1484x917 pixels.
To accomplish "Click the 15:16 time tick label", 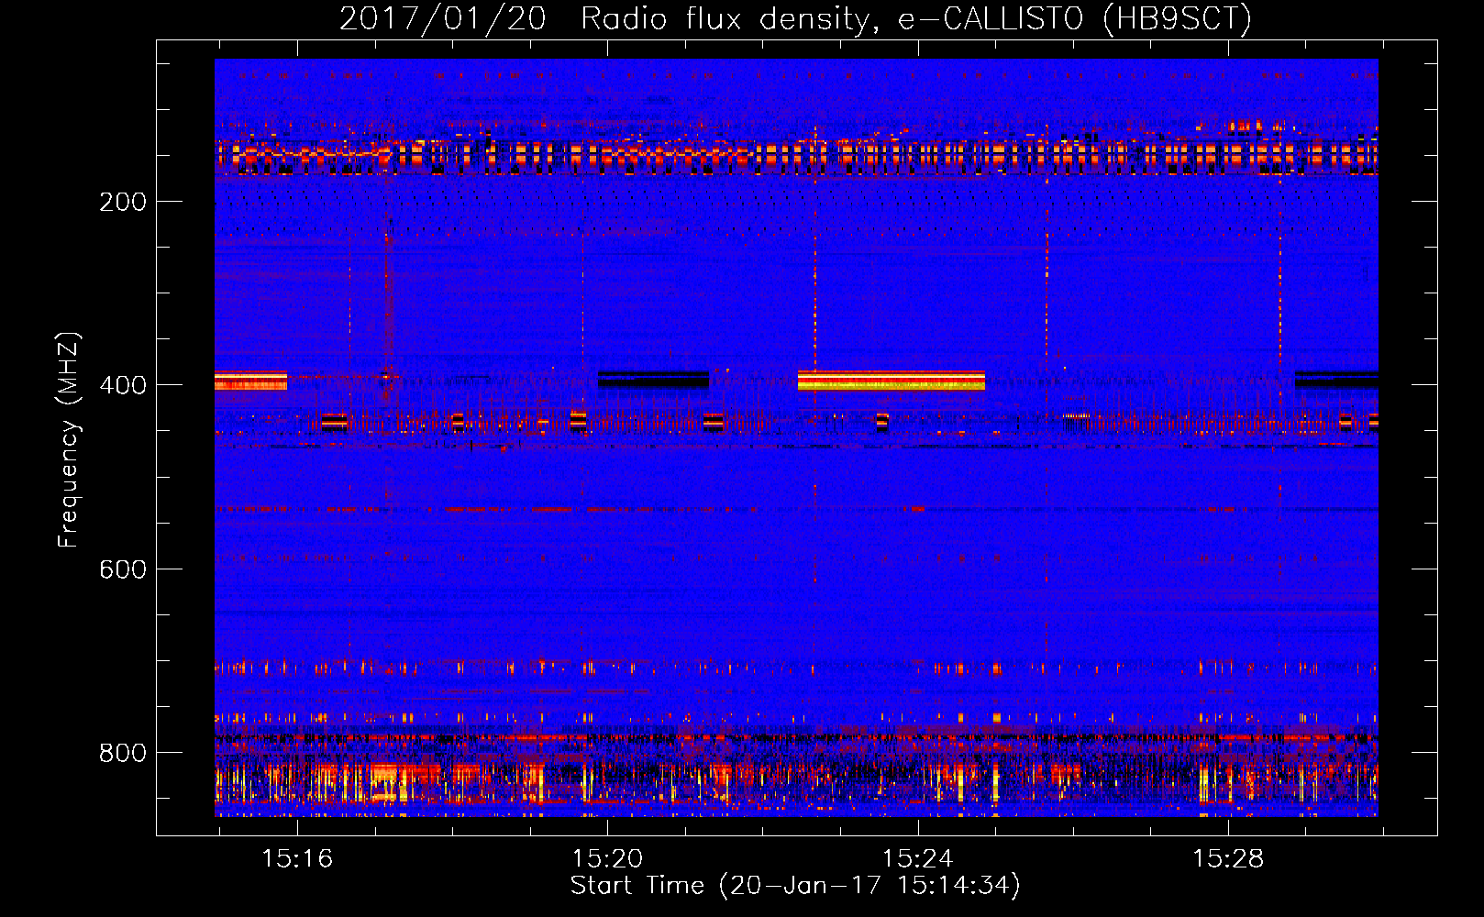I will [x=297, y=859].
